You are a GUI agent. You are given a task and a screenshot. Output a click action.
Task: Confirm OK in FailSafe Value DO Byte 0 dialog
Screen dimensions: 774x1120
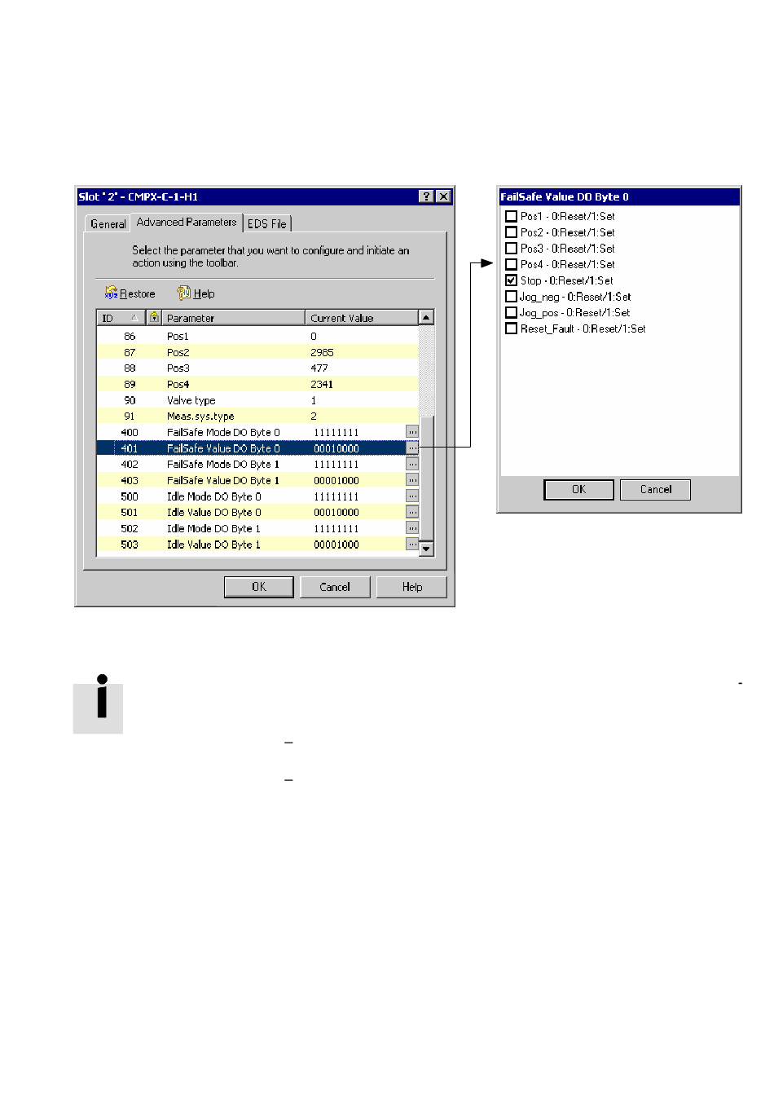click(578, 489)
